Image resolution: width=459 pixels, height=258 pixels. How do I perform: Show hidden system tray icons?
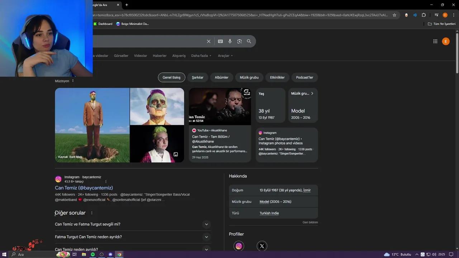[417, 254]
